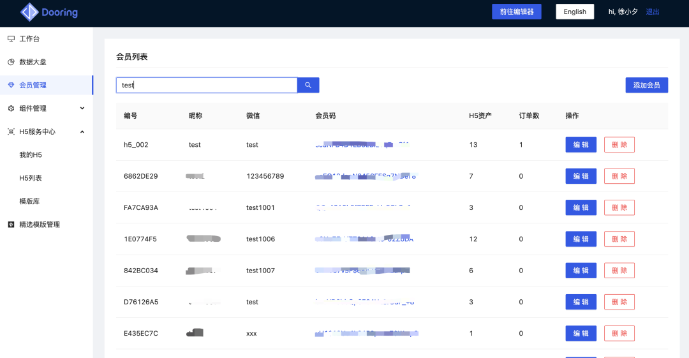Click the test1006 WeChat cell
The image size is (689, 358).
260,239
